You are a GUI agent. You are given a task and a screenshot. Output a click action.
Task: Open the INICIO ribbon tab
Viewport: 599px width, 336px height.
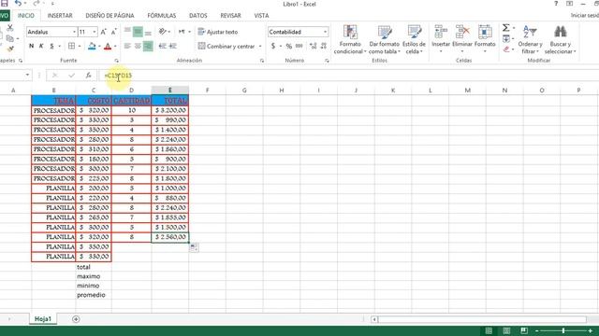click(x=26, y=16)
